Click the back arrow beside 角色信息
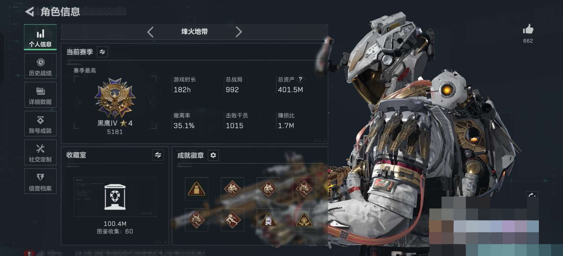This screenshot has width=563, height=256. [30, 12]
